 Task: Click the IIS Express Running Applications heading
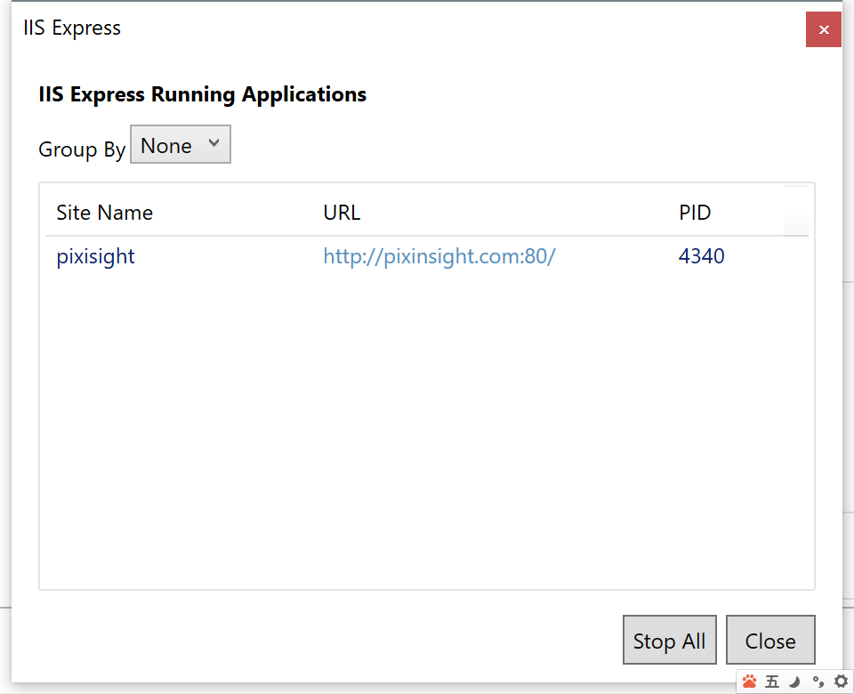coord(202,94)
